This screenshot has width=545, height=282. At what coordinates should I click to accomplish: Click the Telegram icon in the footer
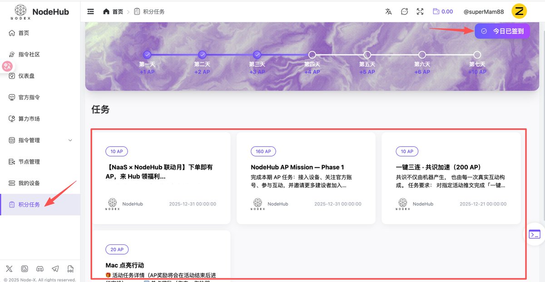[54, 269]
